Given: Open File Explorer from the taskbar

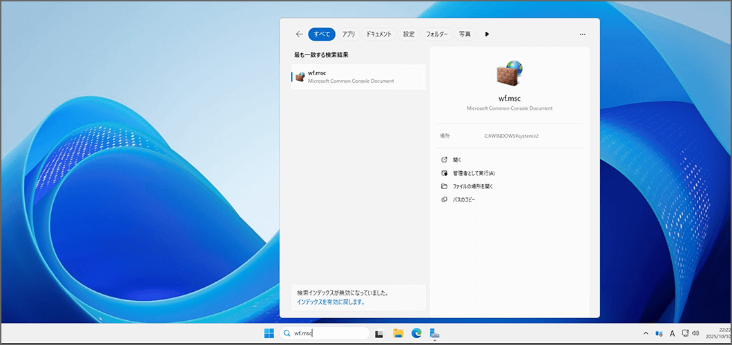Looking at the screenshot, I should (x=398, y=333).
